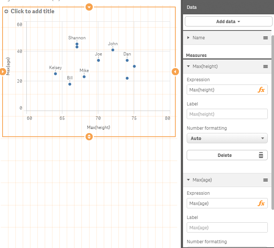Click the Max(height) Label input field
Screen dimensions: 274x248
(x=227, y=114)
